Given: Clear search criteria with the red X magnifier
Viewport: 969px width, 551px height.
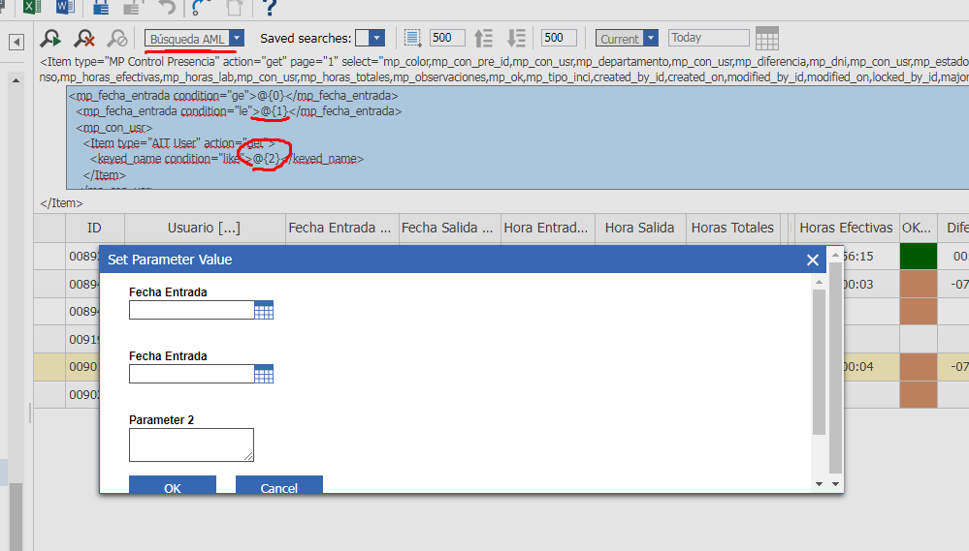Looking at the screenshot, I should pyautogui.click(x=84, y=39).
